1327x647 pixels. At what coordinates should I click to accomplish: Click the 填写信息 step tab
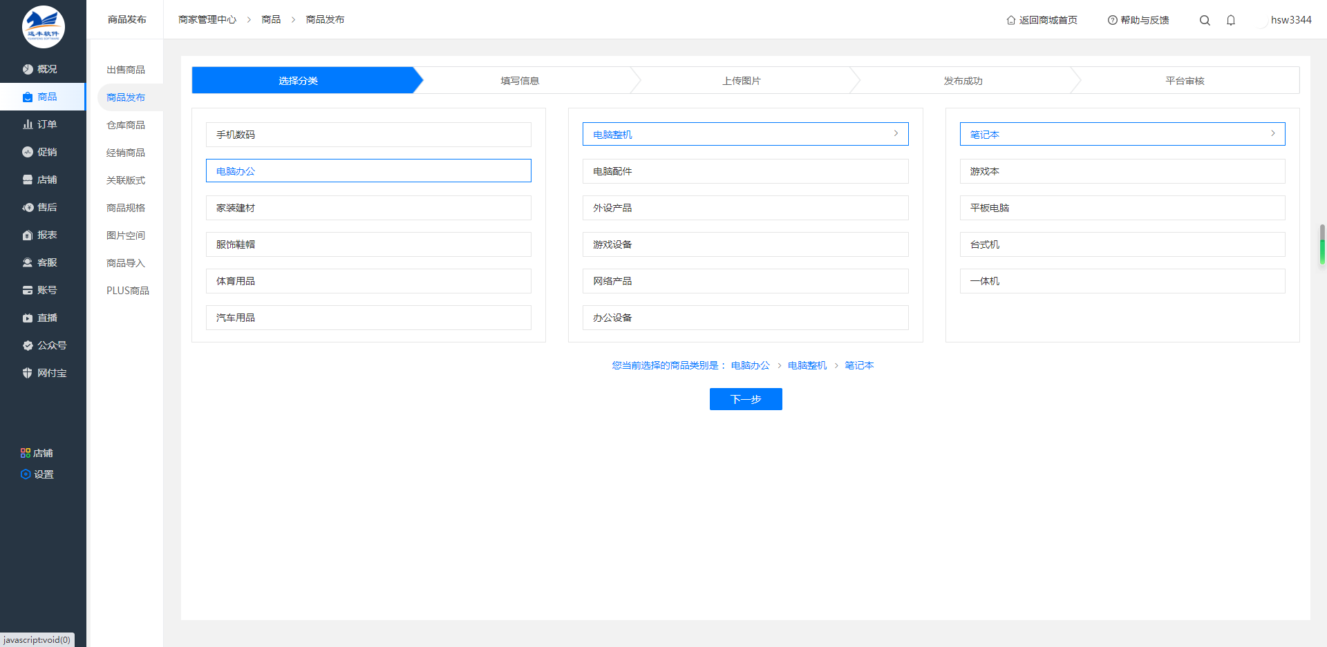click(520, 81)
